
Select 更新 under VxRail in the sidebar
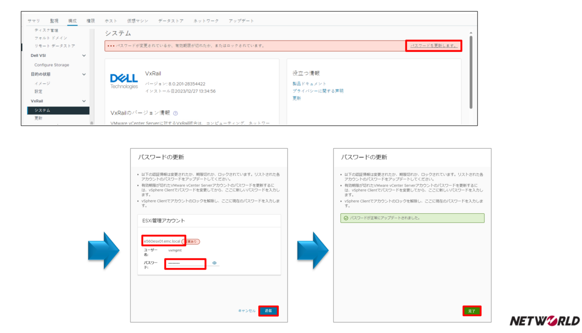[38, 118]
